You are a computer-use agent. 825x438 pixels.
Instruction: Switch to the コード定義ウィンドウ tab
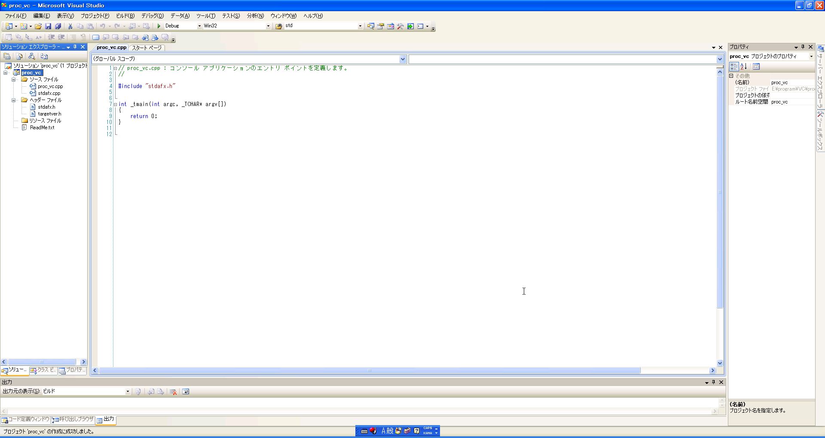point(25,420)
